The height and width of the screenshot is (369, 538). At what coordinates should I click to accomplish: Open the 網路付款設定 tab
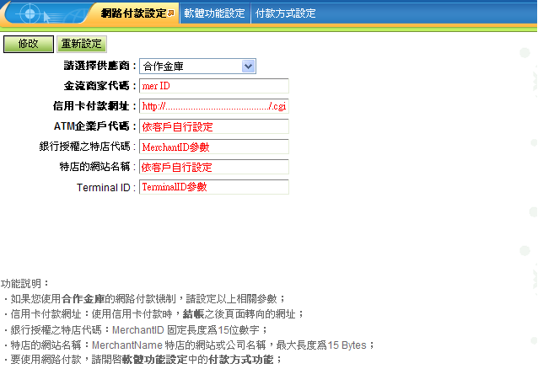pos(132,13)
